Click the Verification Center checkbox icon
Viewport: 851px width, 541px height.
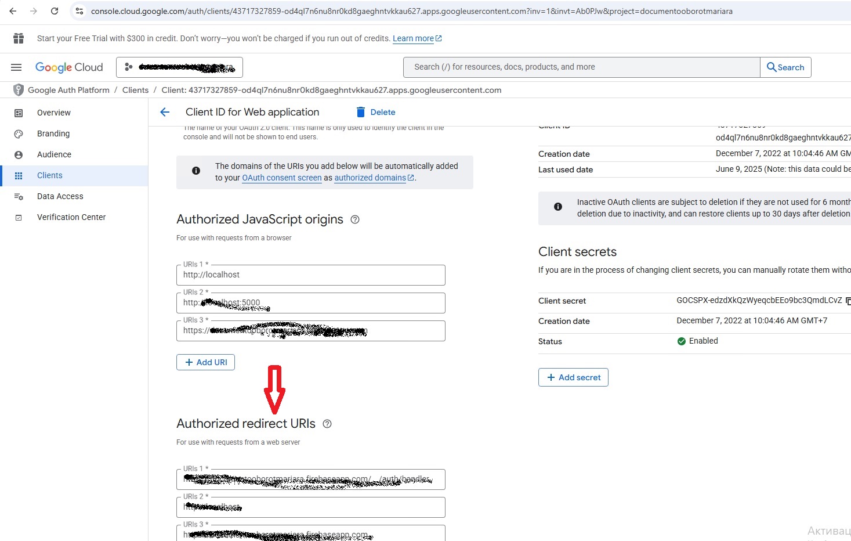pos(19,218)
